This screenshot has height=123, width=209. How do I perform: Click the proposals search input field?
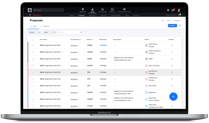pos(70,32)
